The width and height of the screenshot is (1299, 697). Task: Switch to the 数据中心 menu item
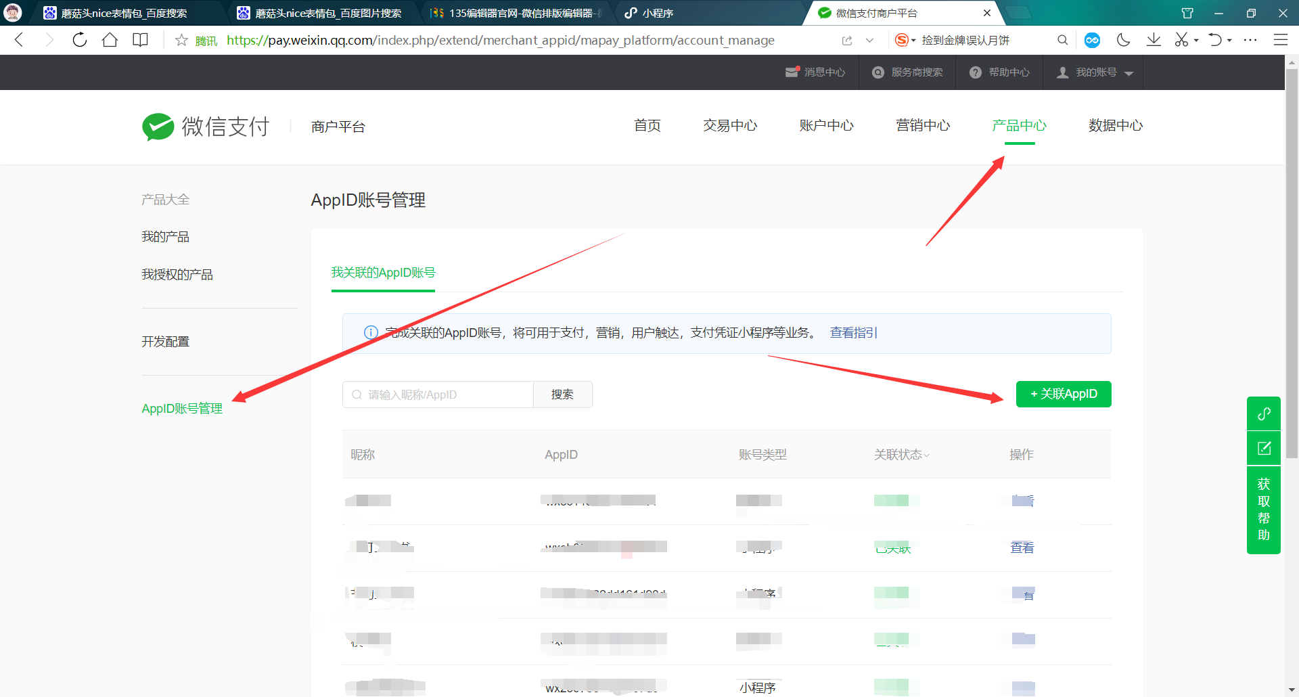[1115, 125]
